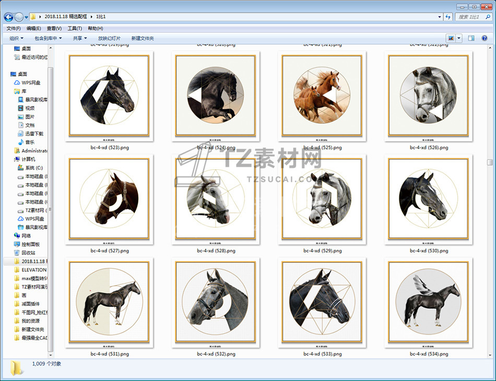
Task: Click the Forward navigation arrow
Action: coord(19,17)
